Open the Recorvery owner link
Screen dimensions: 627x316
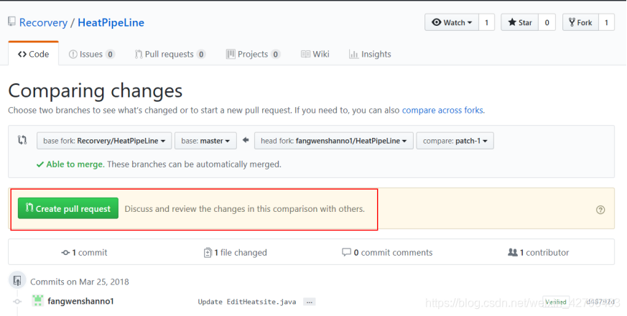43,23
